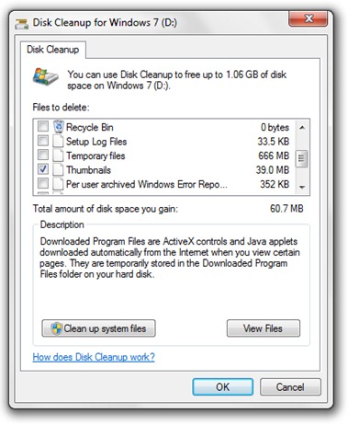Select the Setup Log Files document icon
This screenshot has height=425, width=348.
pos(58,142)
